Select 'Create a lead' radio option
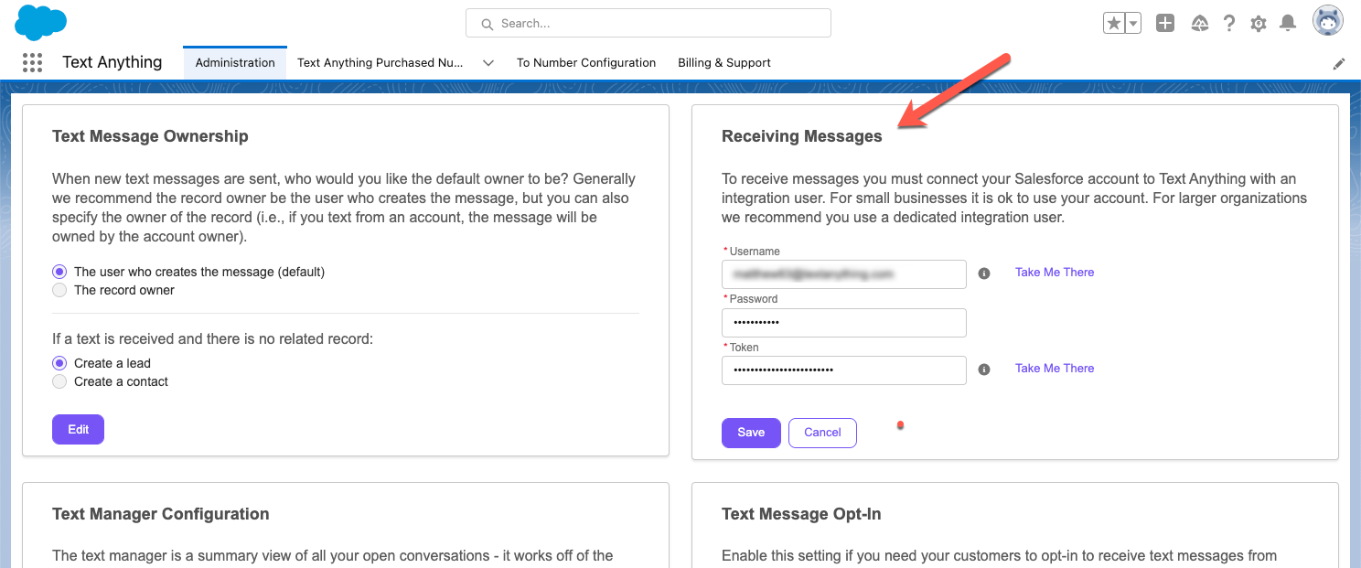 (x=59, y=363)
